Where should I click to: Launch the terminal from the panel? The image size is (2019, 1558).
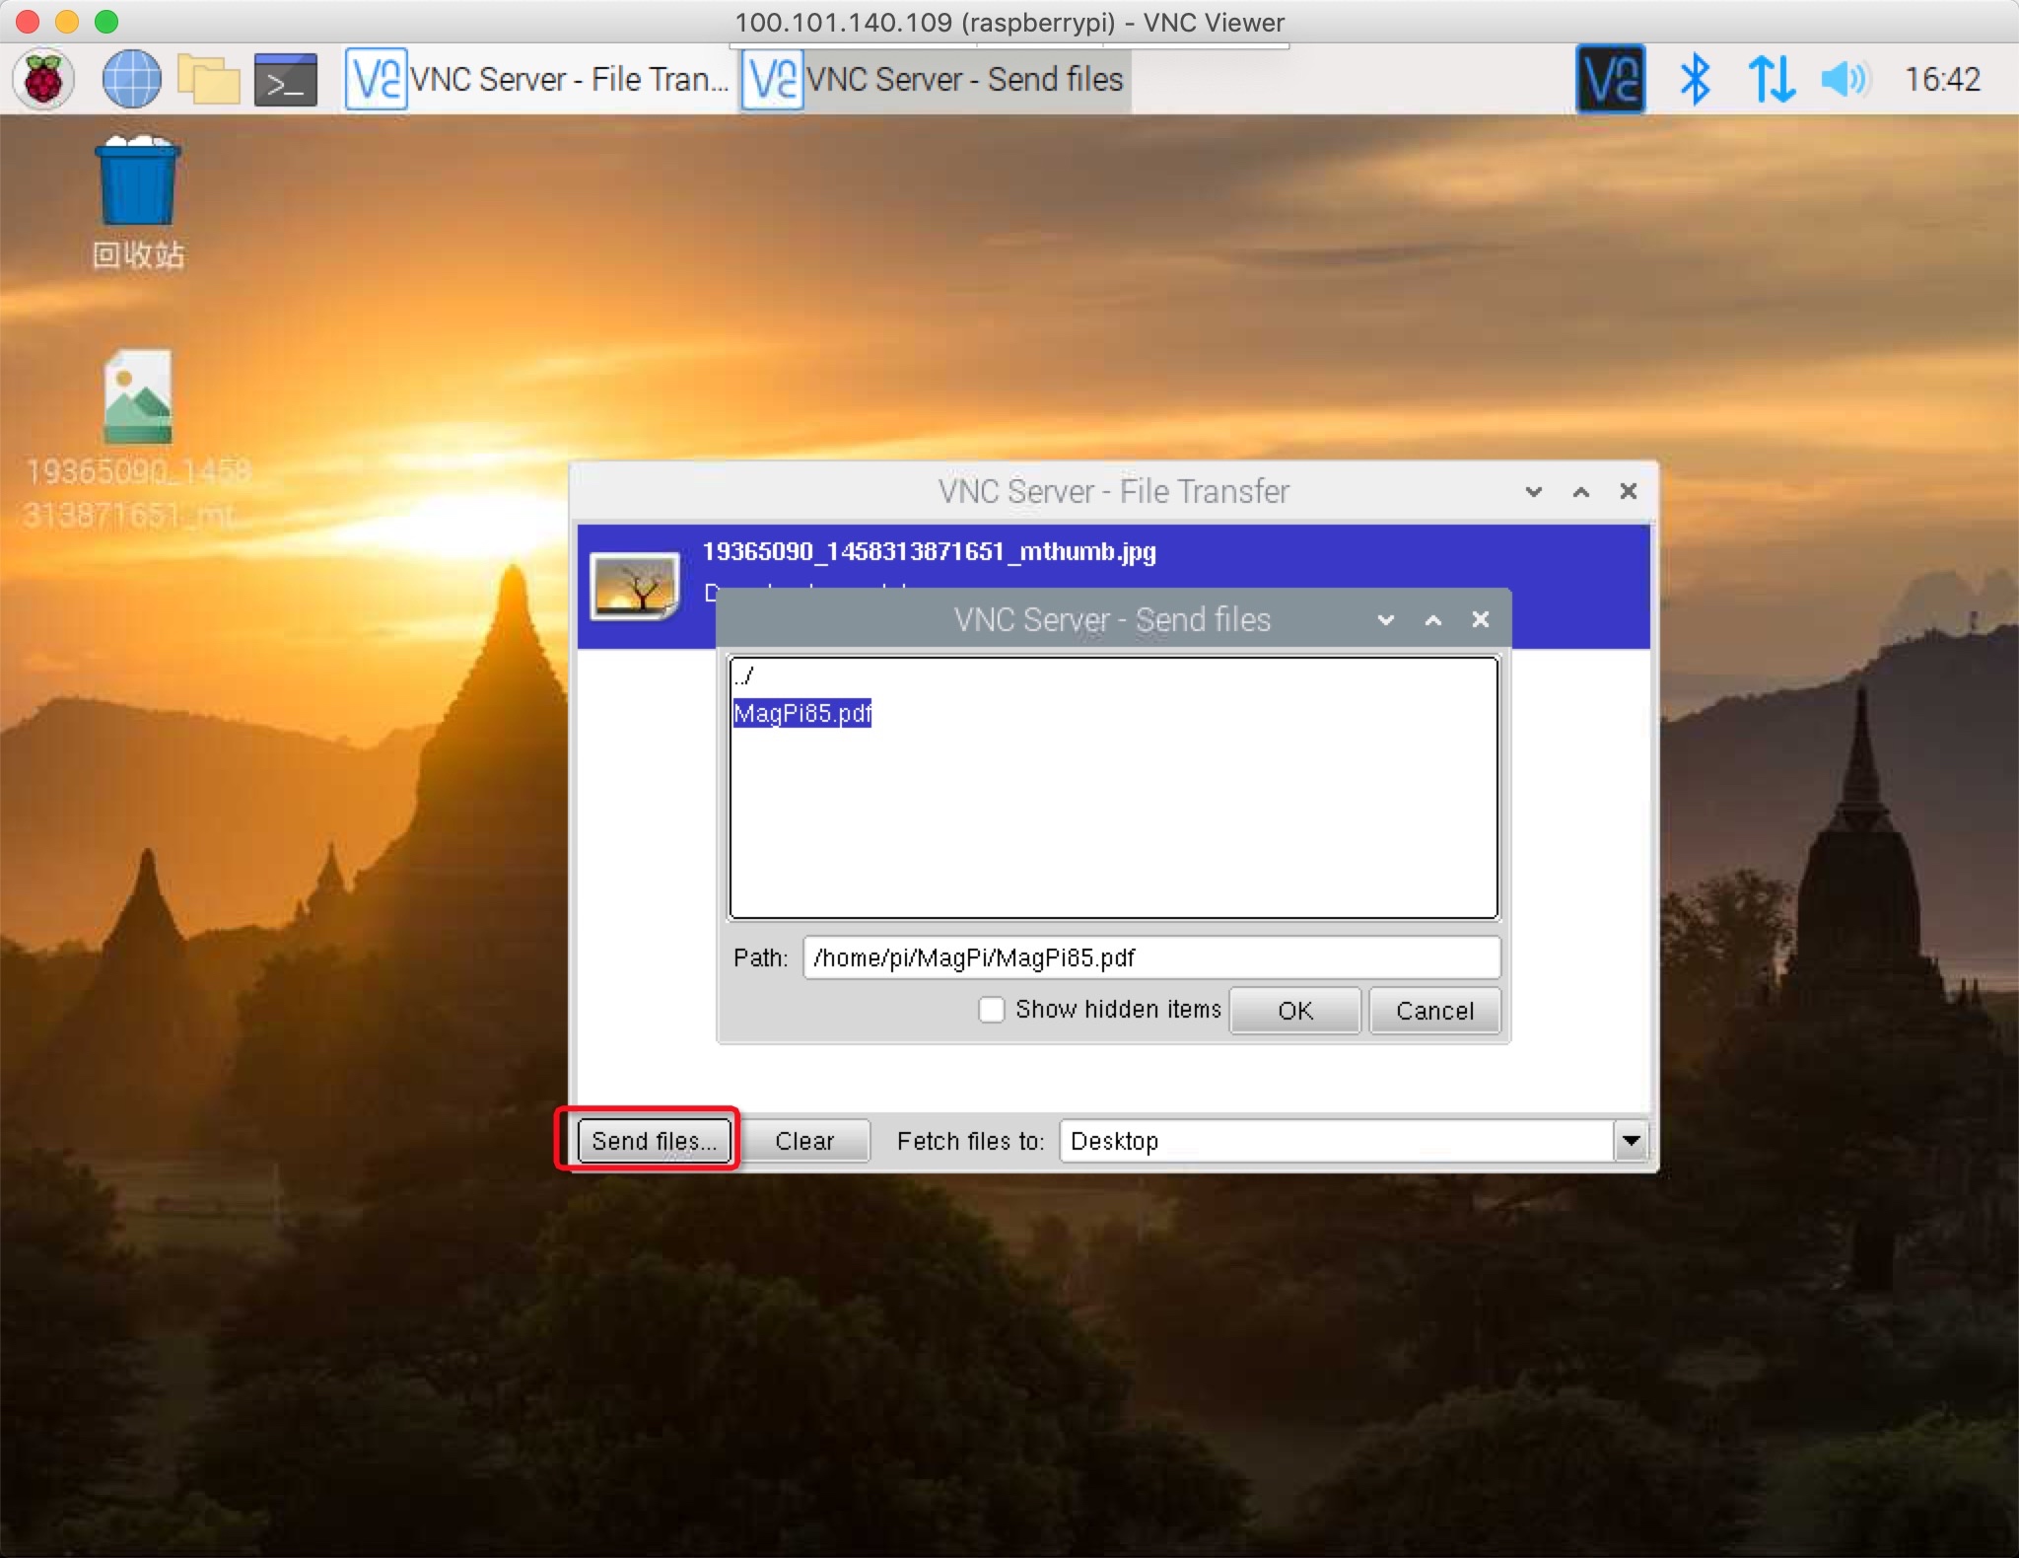coord(285,80)
